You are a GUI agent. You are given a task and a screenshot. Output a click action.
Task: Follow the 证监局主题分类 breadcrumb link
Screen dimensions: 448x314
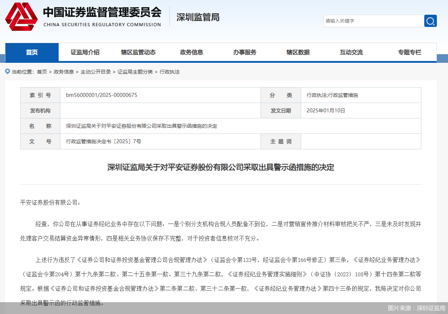(x=135, y=72)
